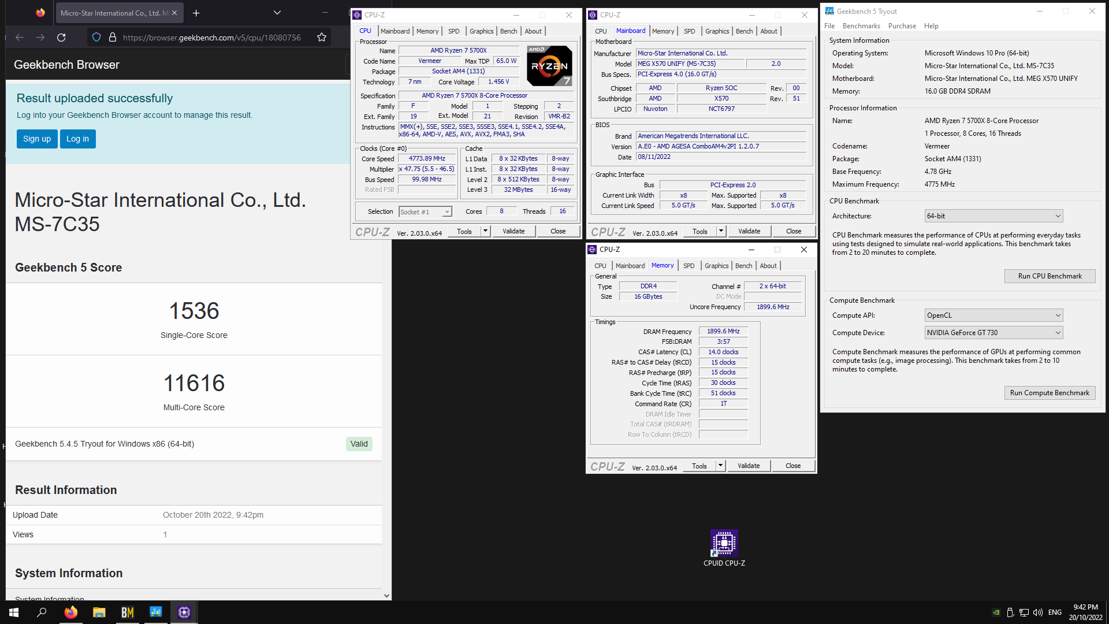Click Close button in Memory window
Screen dimensions: 1109x624
click(793, 466)
